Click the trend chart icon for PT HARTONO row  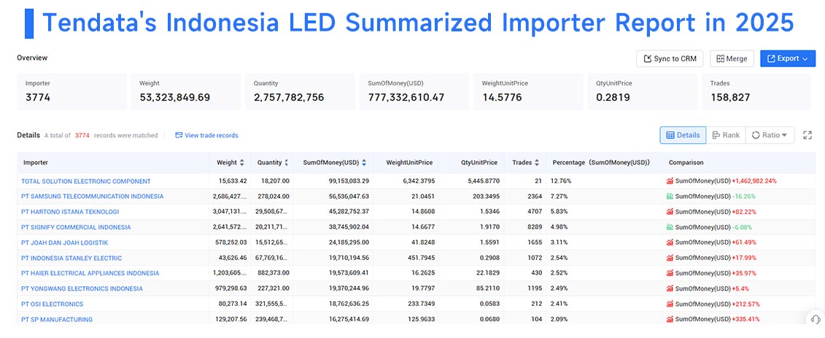[670, 212]
